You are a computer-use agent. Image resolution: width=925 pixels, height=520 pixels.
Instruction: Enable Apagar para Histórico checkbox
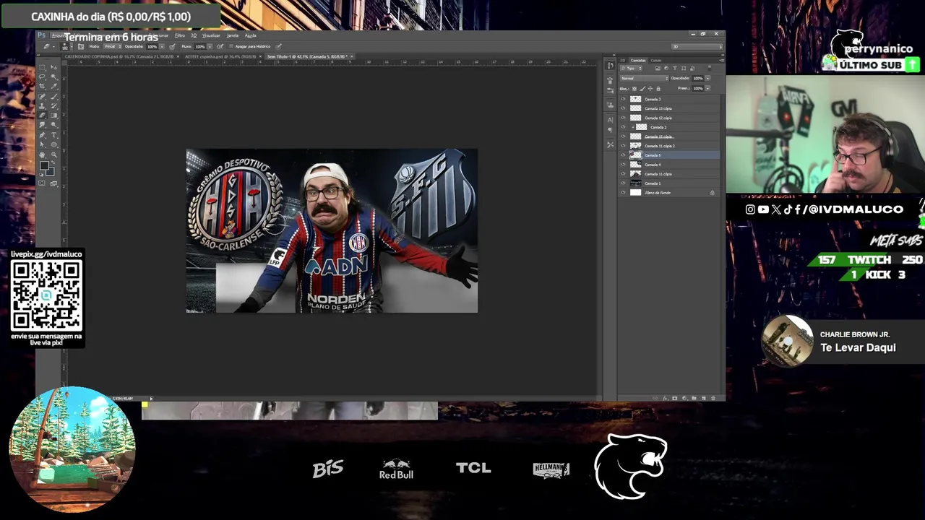click(x=231, y=46)
